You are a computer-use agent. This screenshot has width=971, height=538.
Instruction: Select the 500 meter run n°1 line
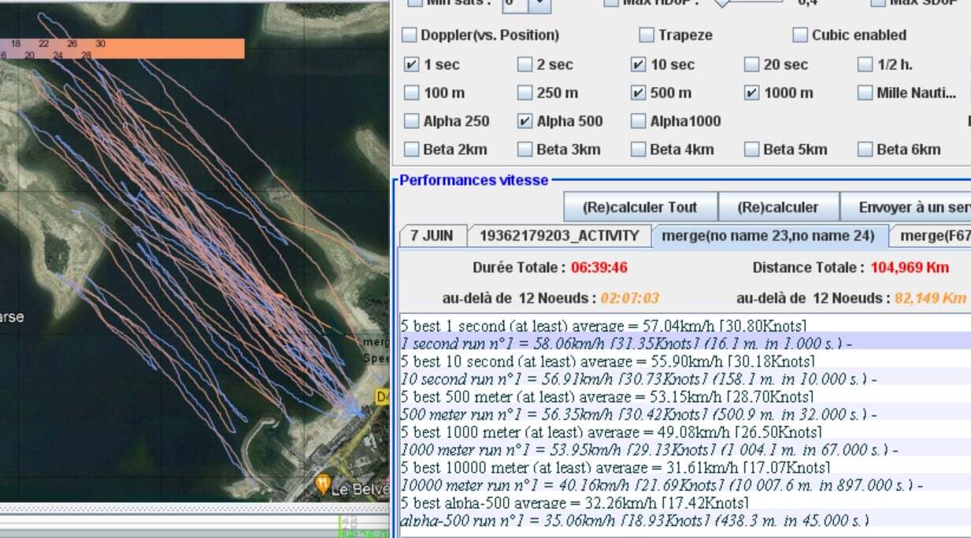(x=685, y=415)
